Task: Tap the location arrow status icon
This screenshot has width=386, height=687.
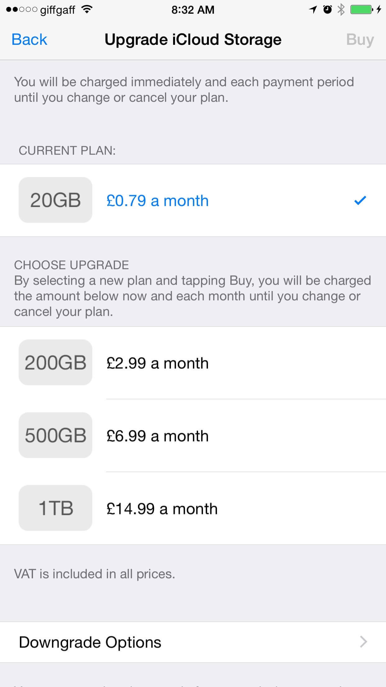Action: (x=313, y=10)
